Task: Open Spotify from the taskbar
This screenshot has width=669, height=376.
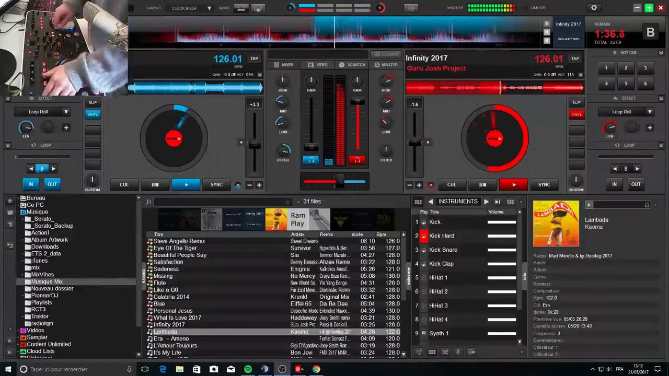Action: [248, 369]
